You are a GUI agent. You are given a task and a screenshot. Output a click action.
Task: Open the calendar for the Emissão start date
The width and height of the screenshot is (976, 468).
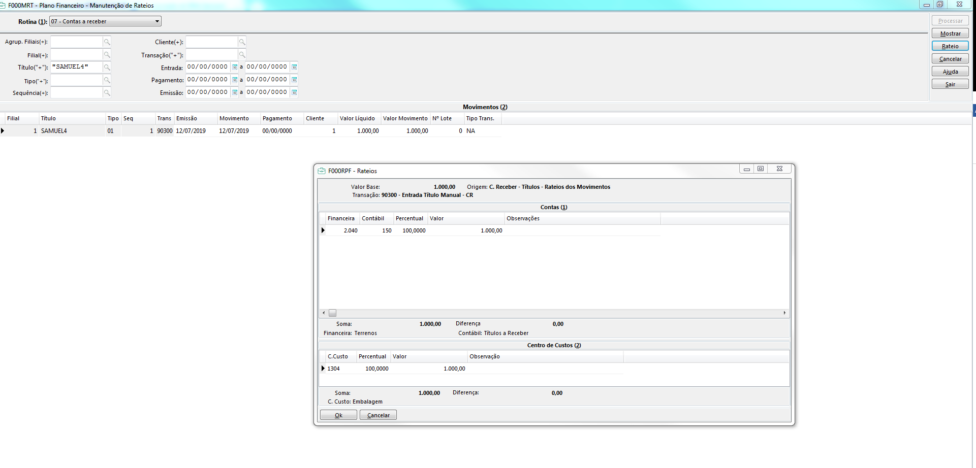click(x=235, y=92)
